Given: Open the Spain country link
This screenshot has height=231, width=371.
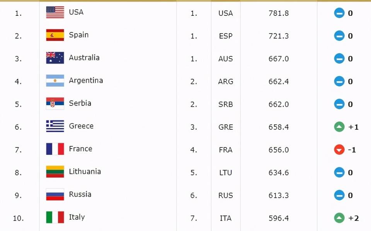Looking at the screenshot, I should coord(78,35).
